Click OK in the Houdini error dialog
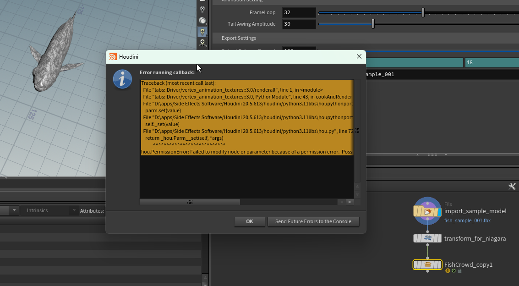This screenshot has width=519, height=286. [249, 221]
